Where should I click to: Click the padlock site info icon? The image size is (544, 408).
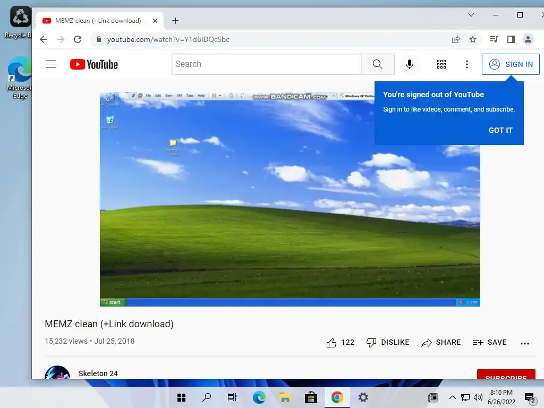click(99, 39)
